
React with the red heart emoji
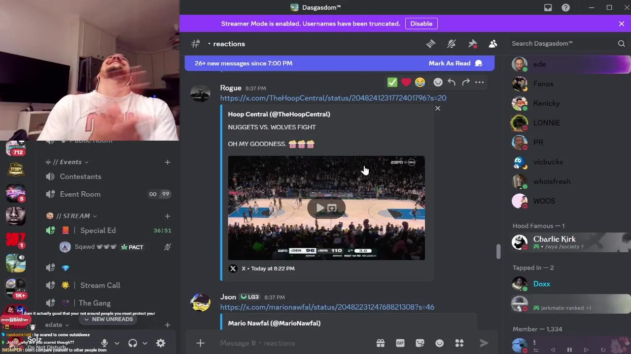[406, 82]
